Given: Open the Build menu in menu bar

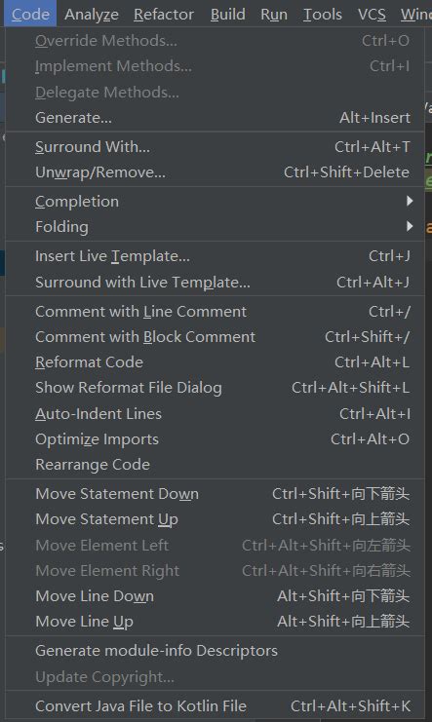Looking at the screenshot, I should click(x=228, y=15).
